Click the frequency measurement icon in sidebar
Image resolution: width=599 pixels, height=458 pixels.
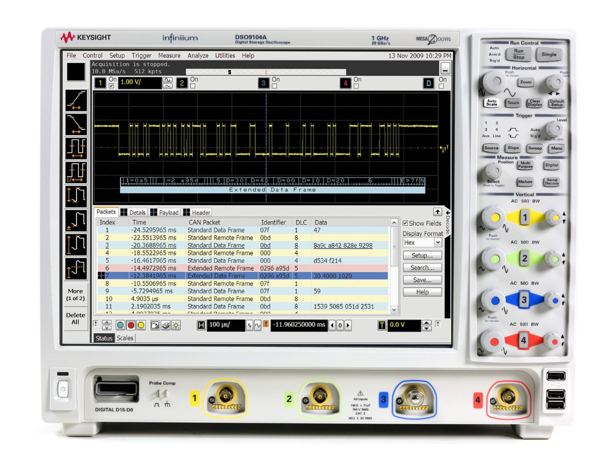tap(76, 173)
